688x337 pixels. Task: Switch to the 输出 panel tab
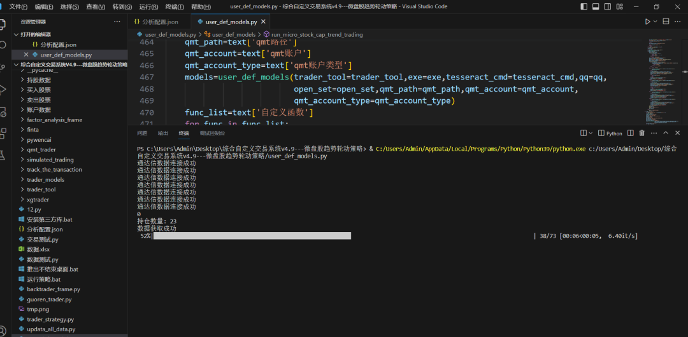point(163,134)
